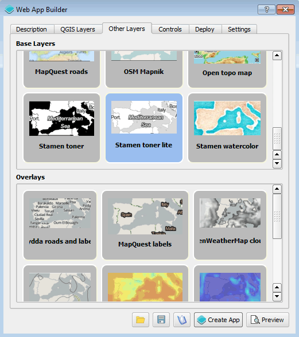Go to the Controls tab
299x337 pixels.
click(170, 29)
